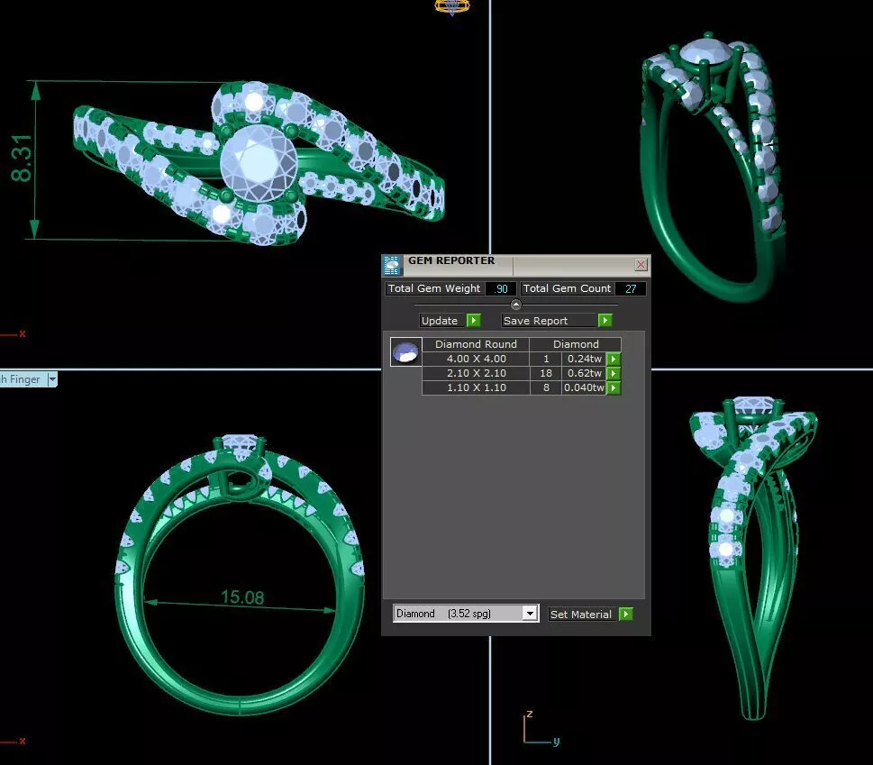Select the 2.10 X 2.10 size cell

(x=476, y=374)
